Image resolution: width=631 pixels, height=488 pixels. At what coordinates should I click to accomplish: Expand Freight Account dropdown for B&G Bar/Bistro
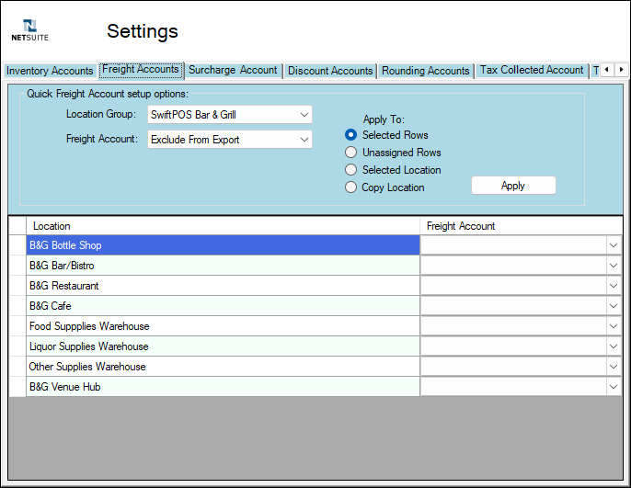614,266
